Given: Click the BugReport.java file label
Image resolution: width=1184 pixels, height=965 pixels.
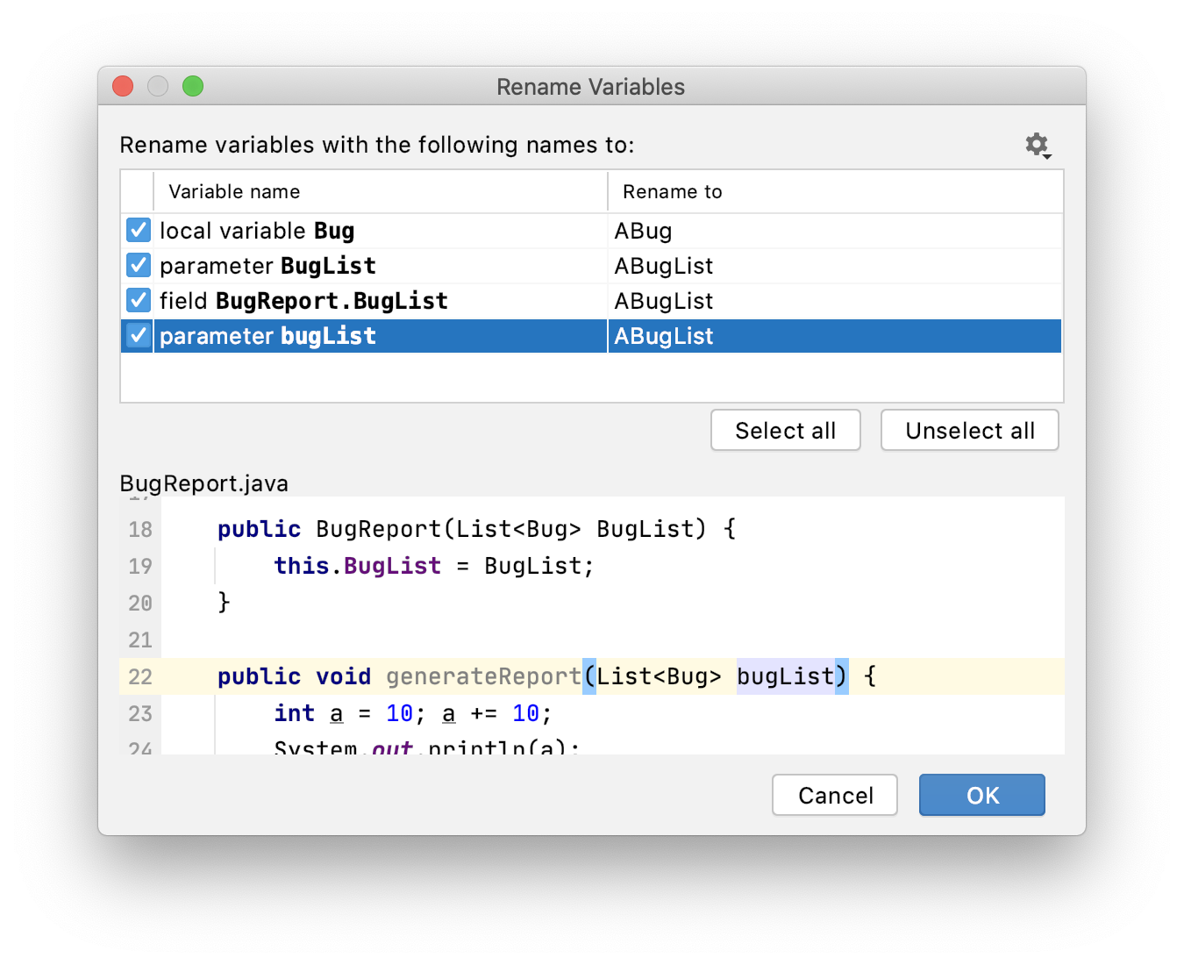Looking at the screenshot, I should (x=204, y=483).
